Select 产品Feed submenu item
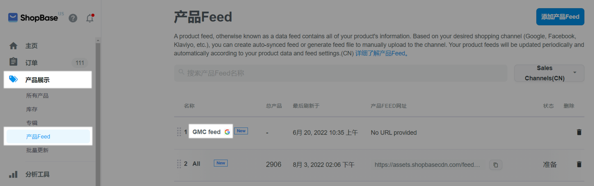Image resolution: width=594 pixels, height=186 pixels. pyautogui.click(x=38, y=137)
